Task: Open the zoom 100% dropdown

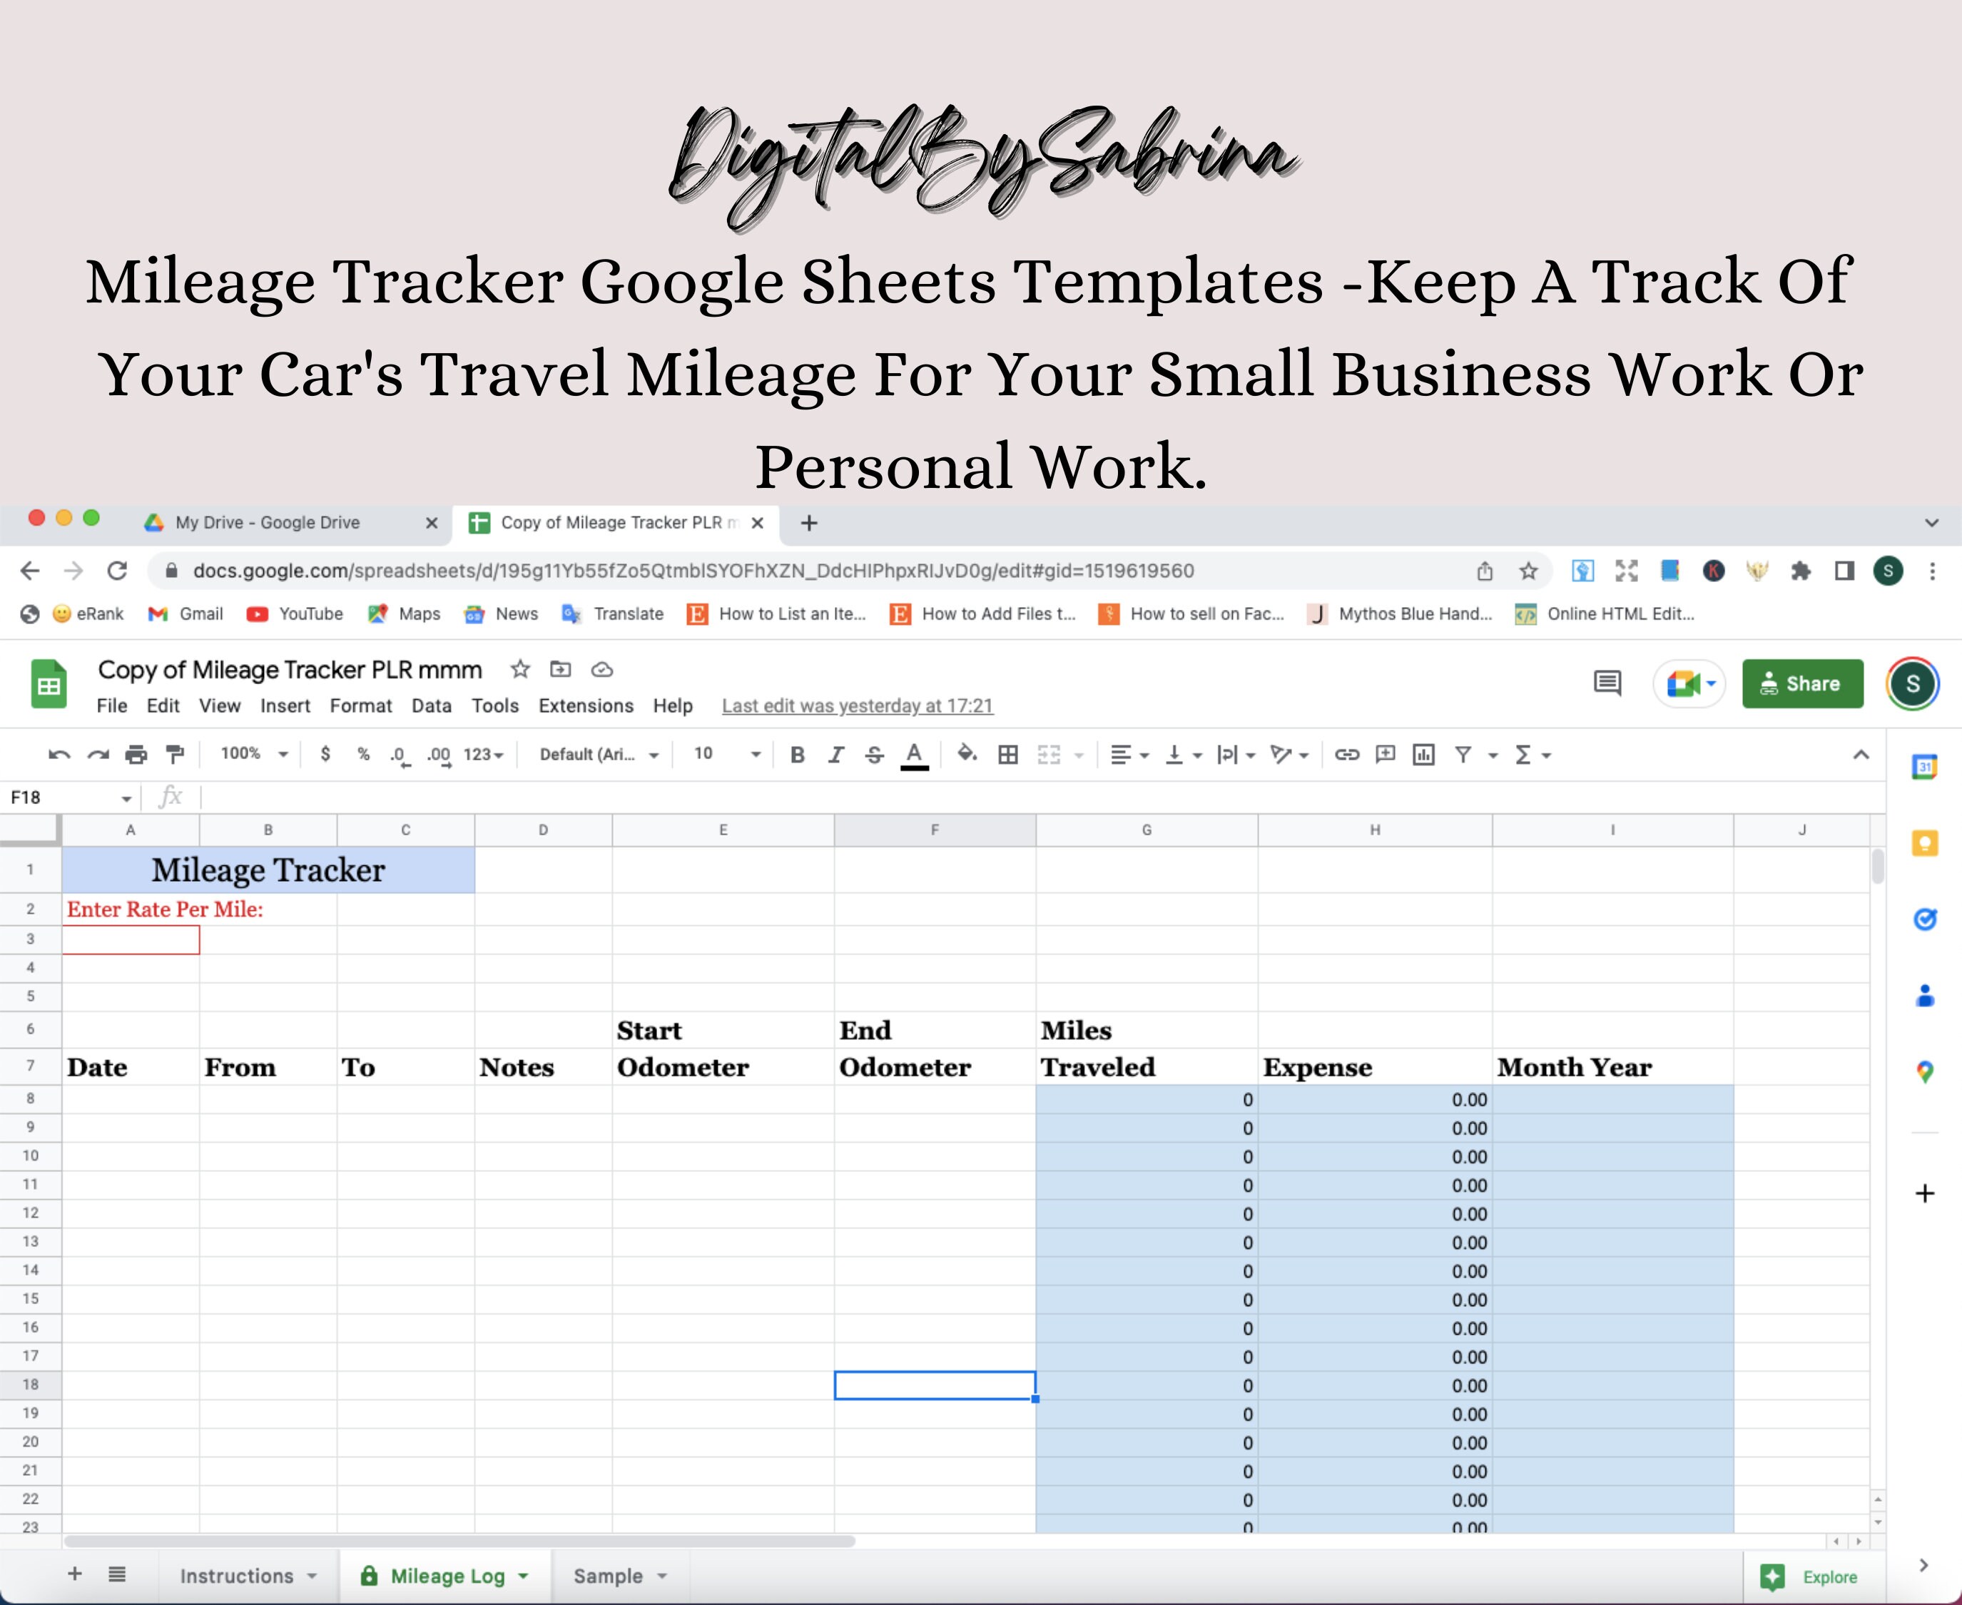Action: pyautogui.click(x=254, y=755)
